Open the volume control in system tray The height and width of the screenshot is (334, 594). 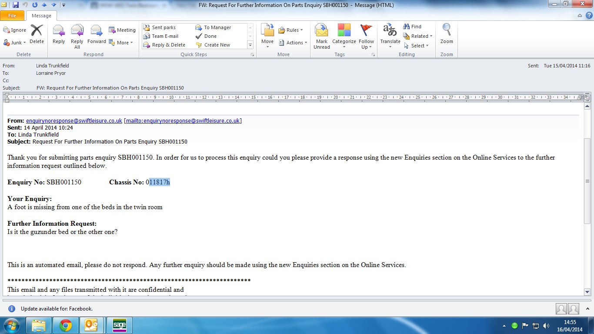click(546, 325)
